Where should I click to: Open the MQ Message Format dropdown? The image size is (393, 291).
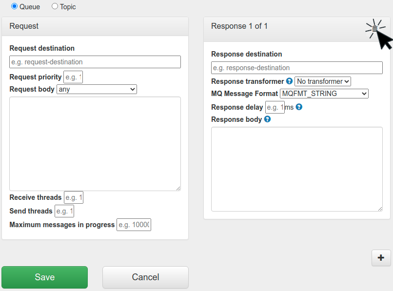tap(324, 93)
